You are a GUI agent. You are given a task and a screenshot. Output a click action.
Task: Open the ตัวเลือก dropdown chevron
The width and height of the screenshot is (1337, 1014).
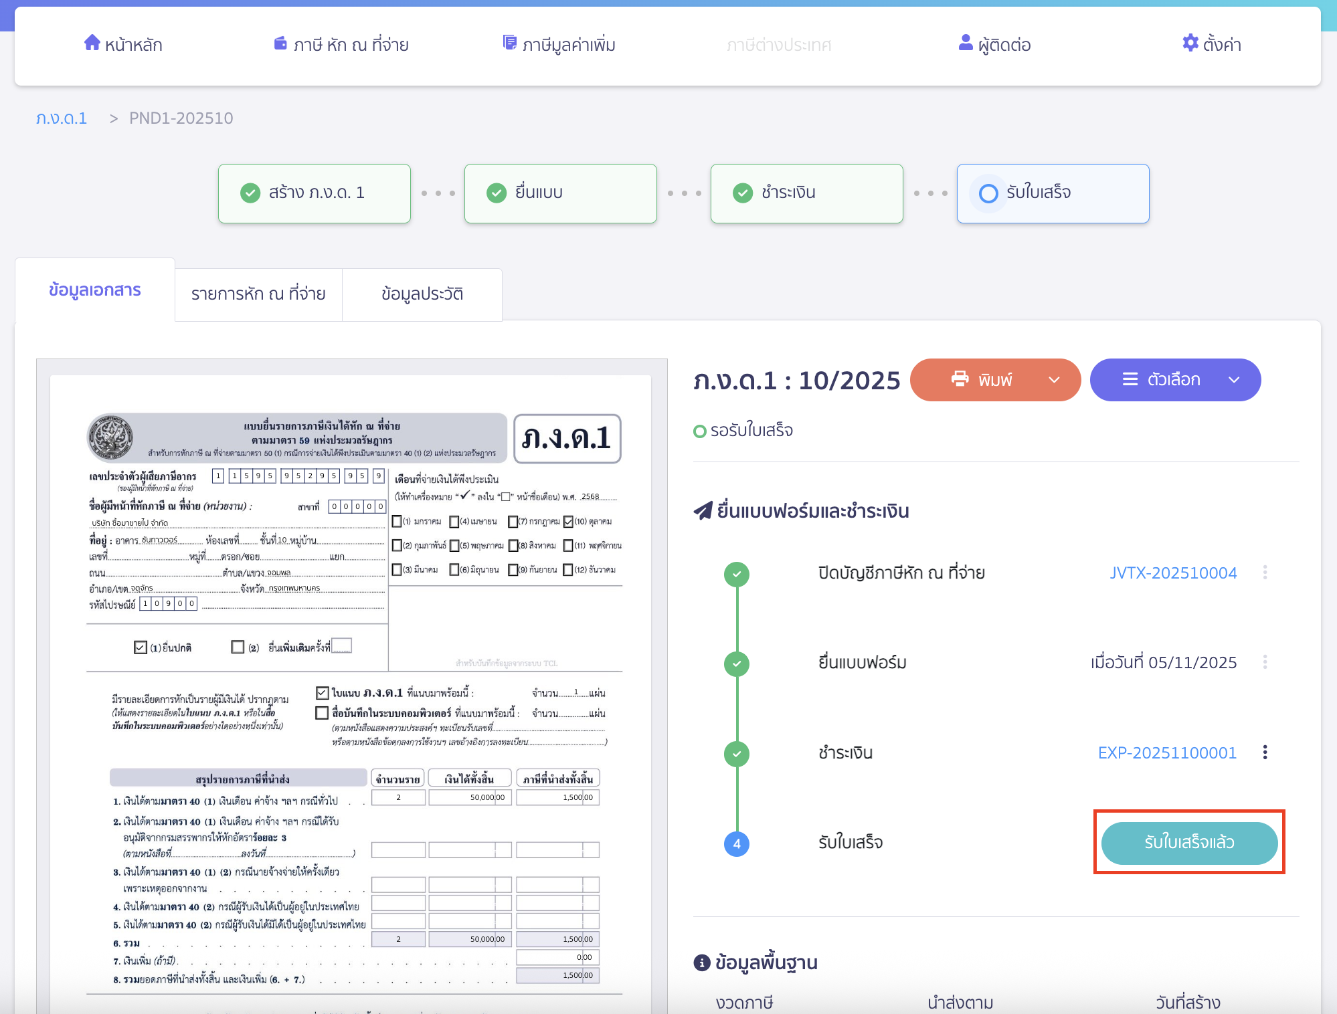1233,379
